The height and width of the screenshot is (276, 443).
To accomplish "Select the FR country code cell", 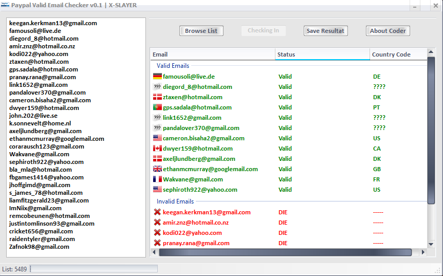I will coord(376,179).
